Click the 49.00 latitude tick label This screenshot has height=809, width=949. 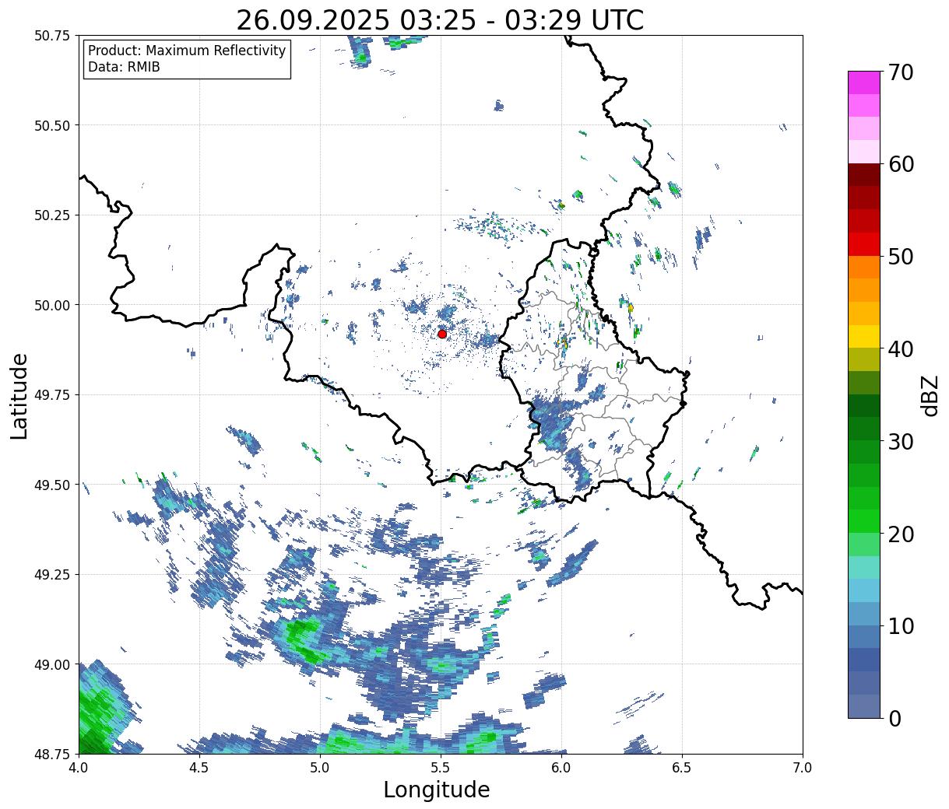pyautogui.click(x=52, y=664)
